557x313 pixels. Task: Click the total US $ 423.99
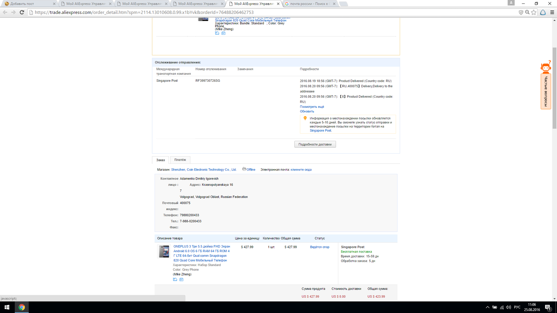376,297
